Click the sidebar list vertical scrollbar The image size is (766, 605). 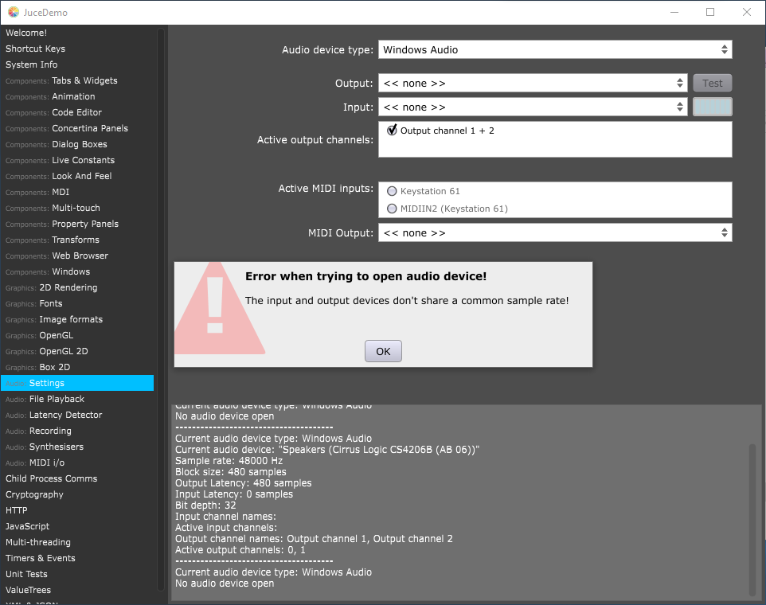click(x=161, y=239)
